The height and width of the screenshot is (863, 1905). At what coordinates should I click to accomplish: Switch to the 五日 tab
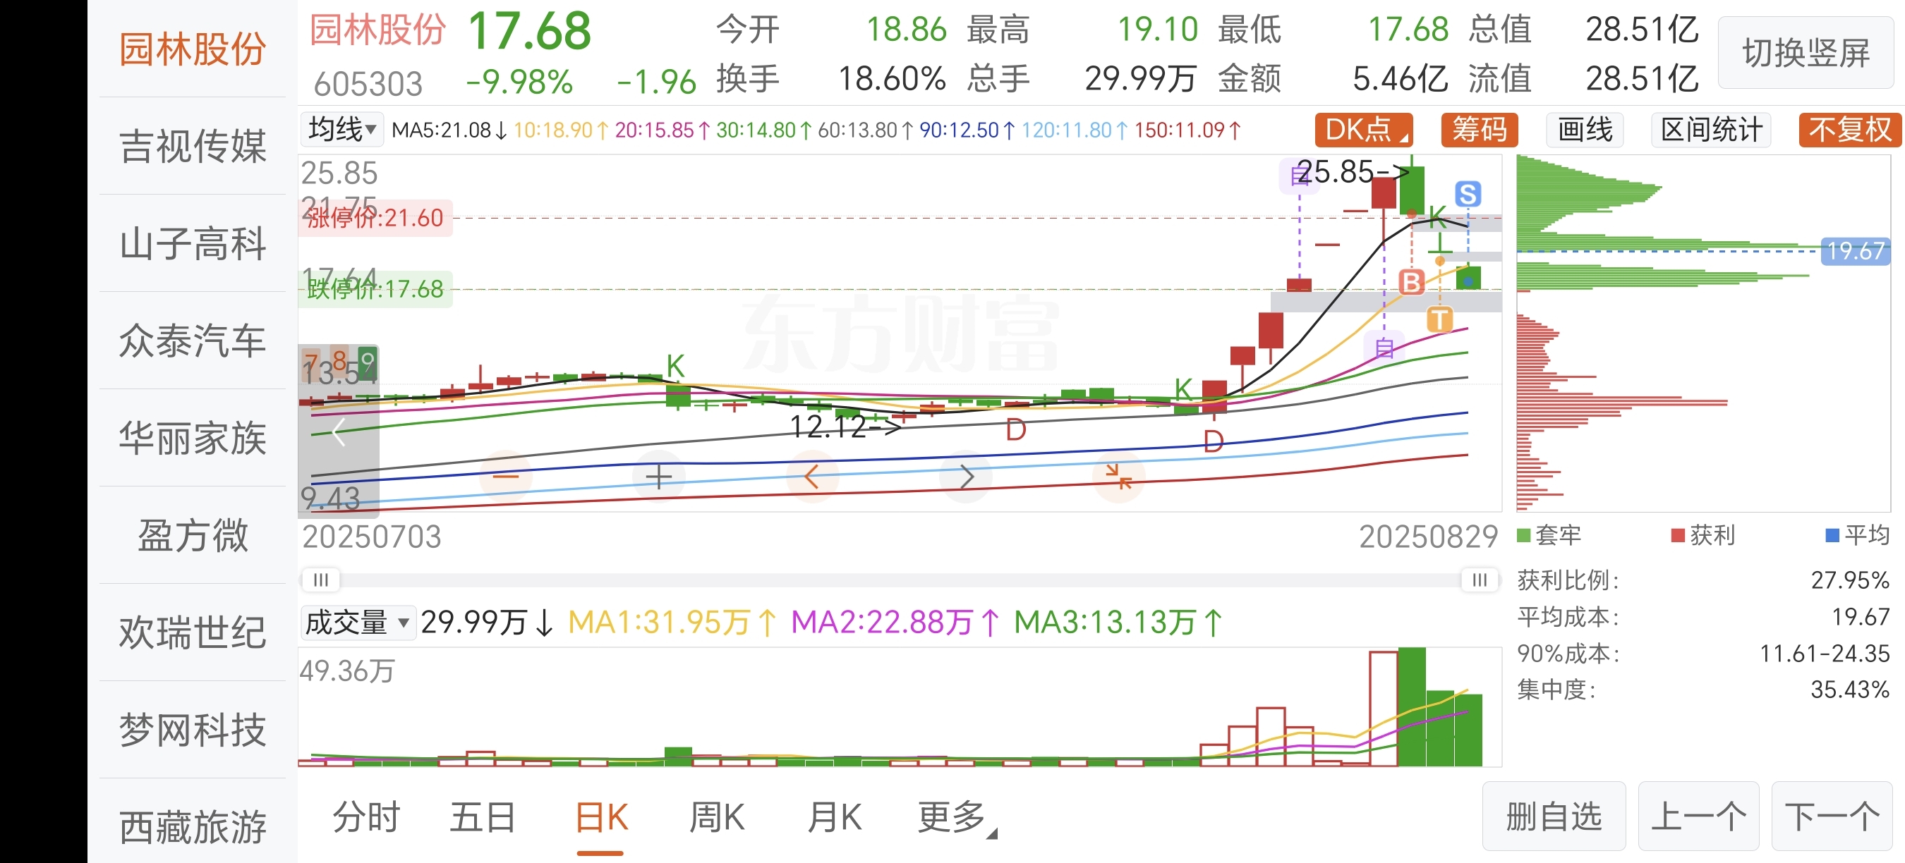tap(483, 817)
